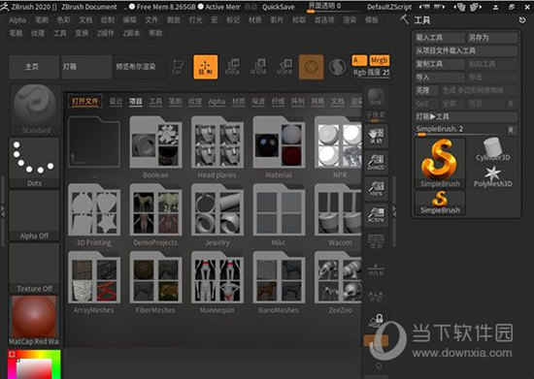534x379 pixels.
Task: Select the Scale mode icon in top shelf
Action: pos(258,67)
